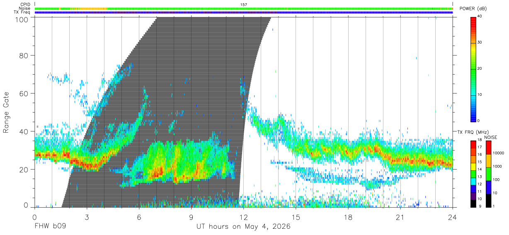Click the Noise row label
The image size is (509, 235).
(24, 8)
